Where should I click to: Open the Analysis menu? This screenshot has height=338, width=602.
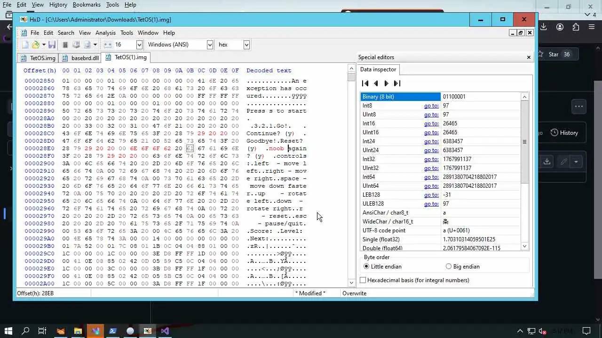click(x=105, y=33)
